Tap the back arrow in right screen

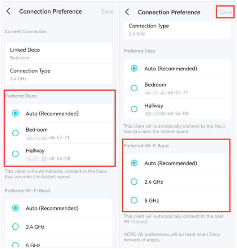pyautogui.click(x=127, y=12)
